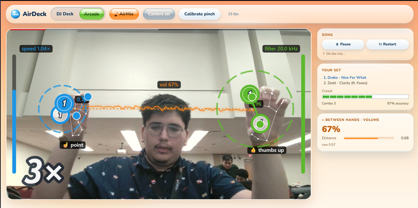The width and height of the screenshot is (418, 208).
Task: Click the 0.68 distance value
Action: click(x=405, y=138)
